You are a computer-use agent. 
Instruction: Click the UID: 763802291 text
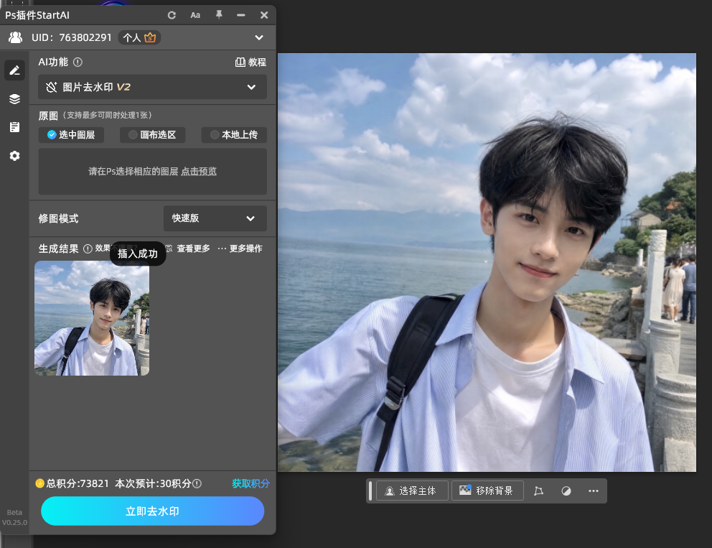pyautogui.click(x=72, y=37)
